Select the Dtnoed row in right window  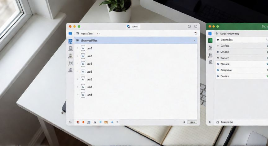(242, 52)
